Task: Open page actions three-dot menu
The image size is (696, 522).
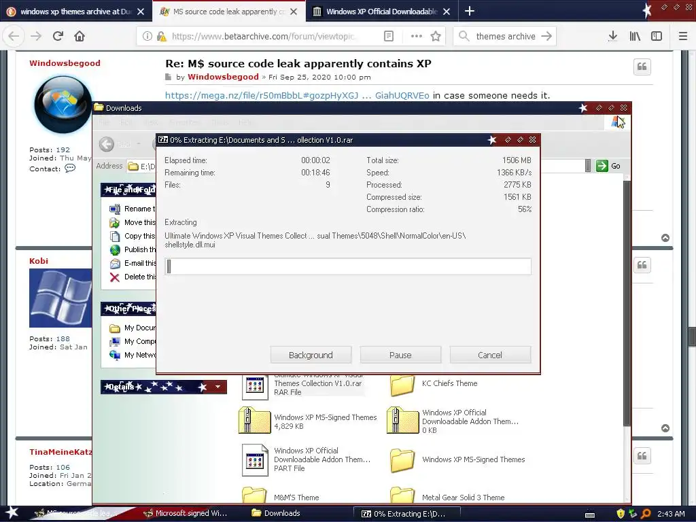Action: point(417,36)
